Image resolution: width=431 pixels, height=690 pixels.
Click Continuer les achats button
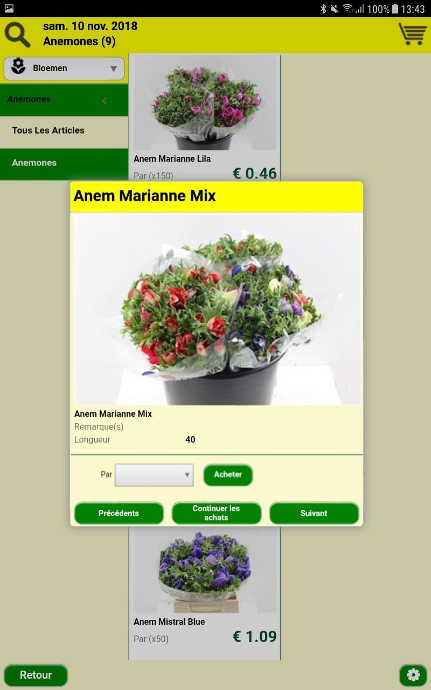(x=217, y=513)
